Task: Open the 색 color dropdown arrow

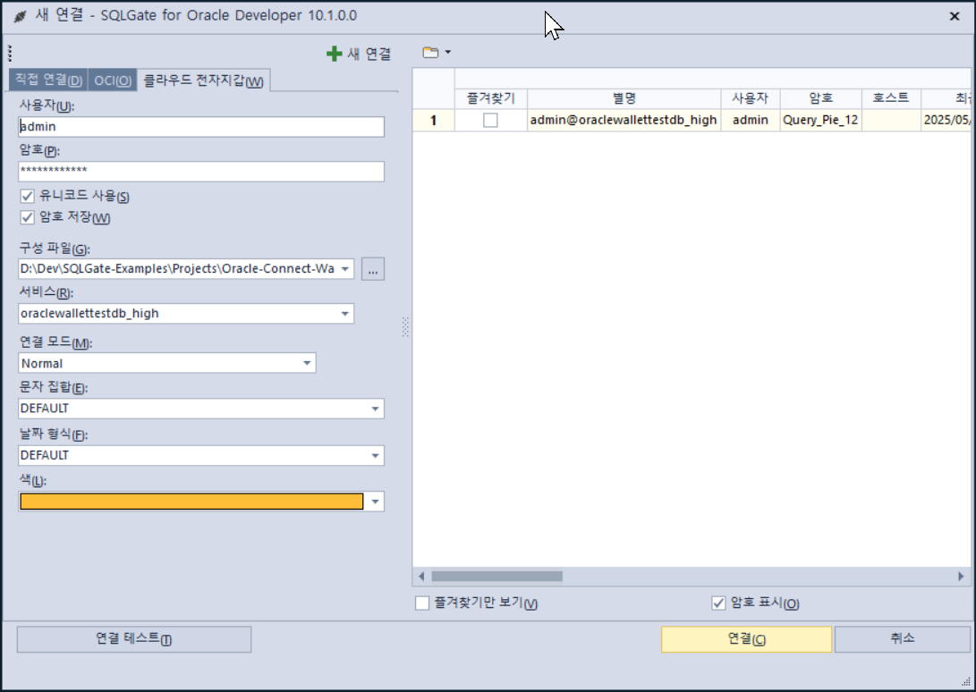Action: (376, 502)
